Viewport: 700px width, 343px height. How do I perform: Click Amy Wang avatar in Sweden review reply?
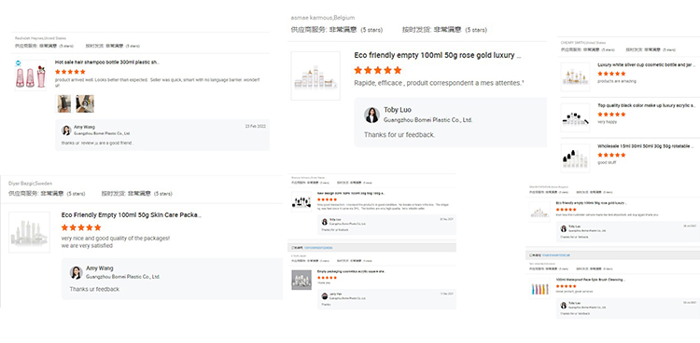(77, 272)
